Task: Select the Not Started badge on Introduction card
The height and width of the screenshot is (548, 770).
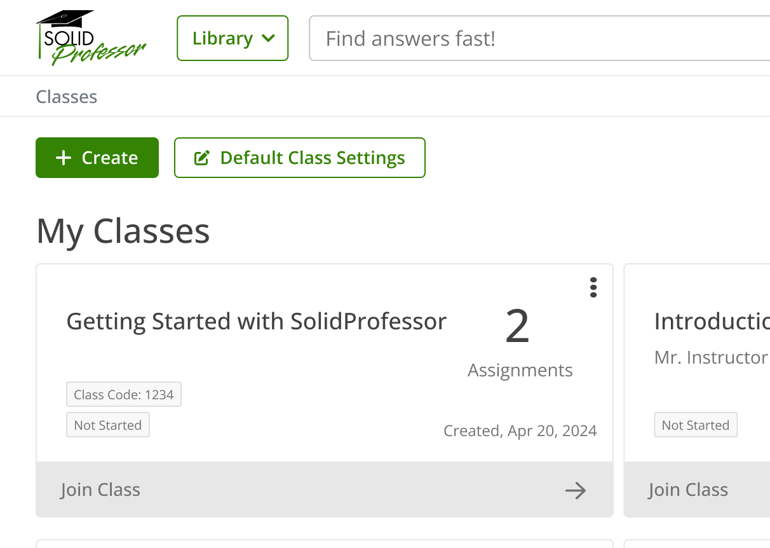Action: [696, 425]
